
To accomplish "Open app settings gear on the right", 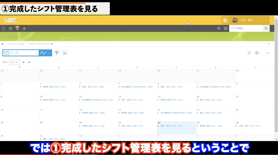I will 256,53.
